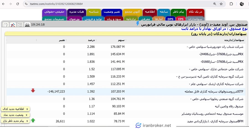Select صندوق رفاه وتامین آتیه row
This screenshot has width=249, height=130.
tap(126, 106)
